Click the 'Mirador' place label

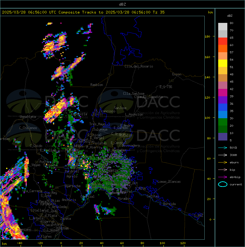coord(124,199)
